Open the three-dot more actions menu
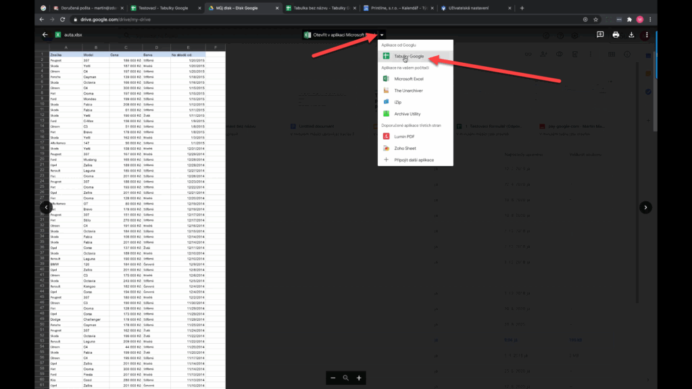This screenshot has height=389, width=692. tap(647, 34)
